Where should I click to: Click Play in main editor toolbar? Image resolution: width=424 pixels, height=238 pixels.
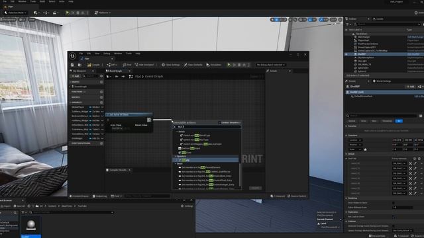pyautogui.click(x=68, y=13)
